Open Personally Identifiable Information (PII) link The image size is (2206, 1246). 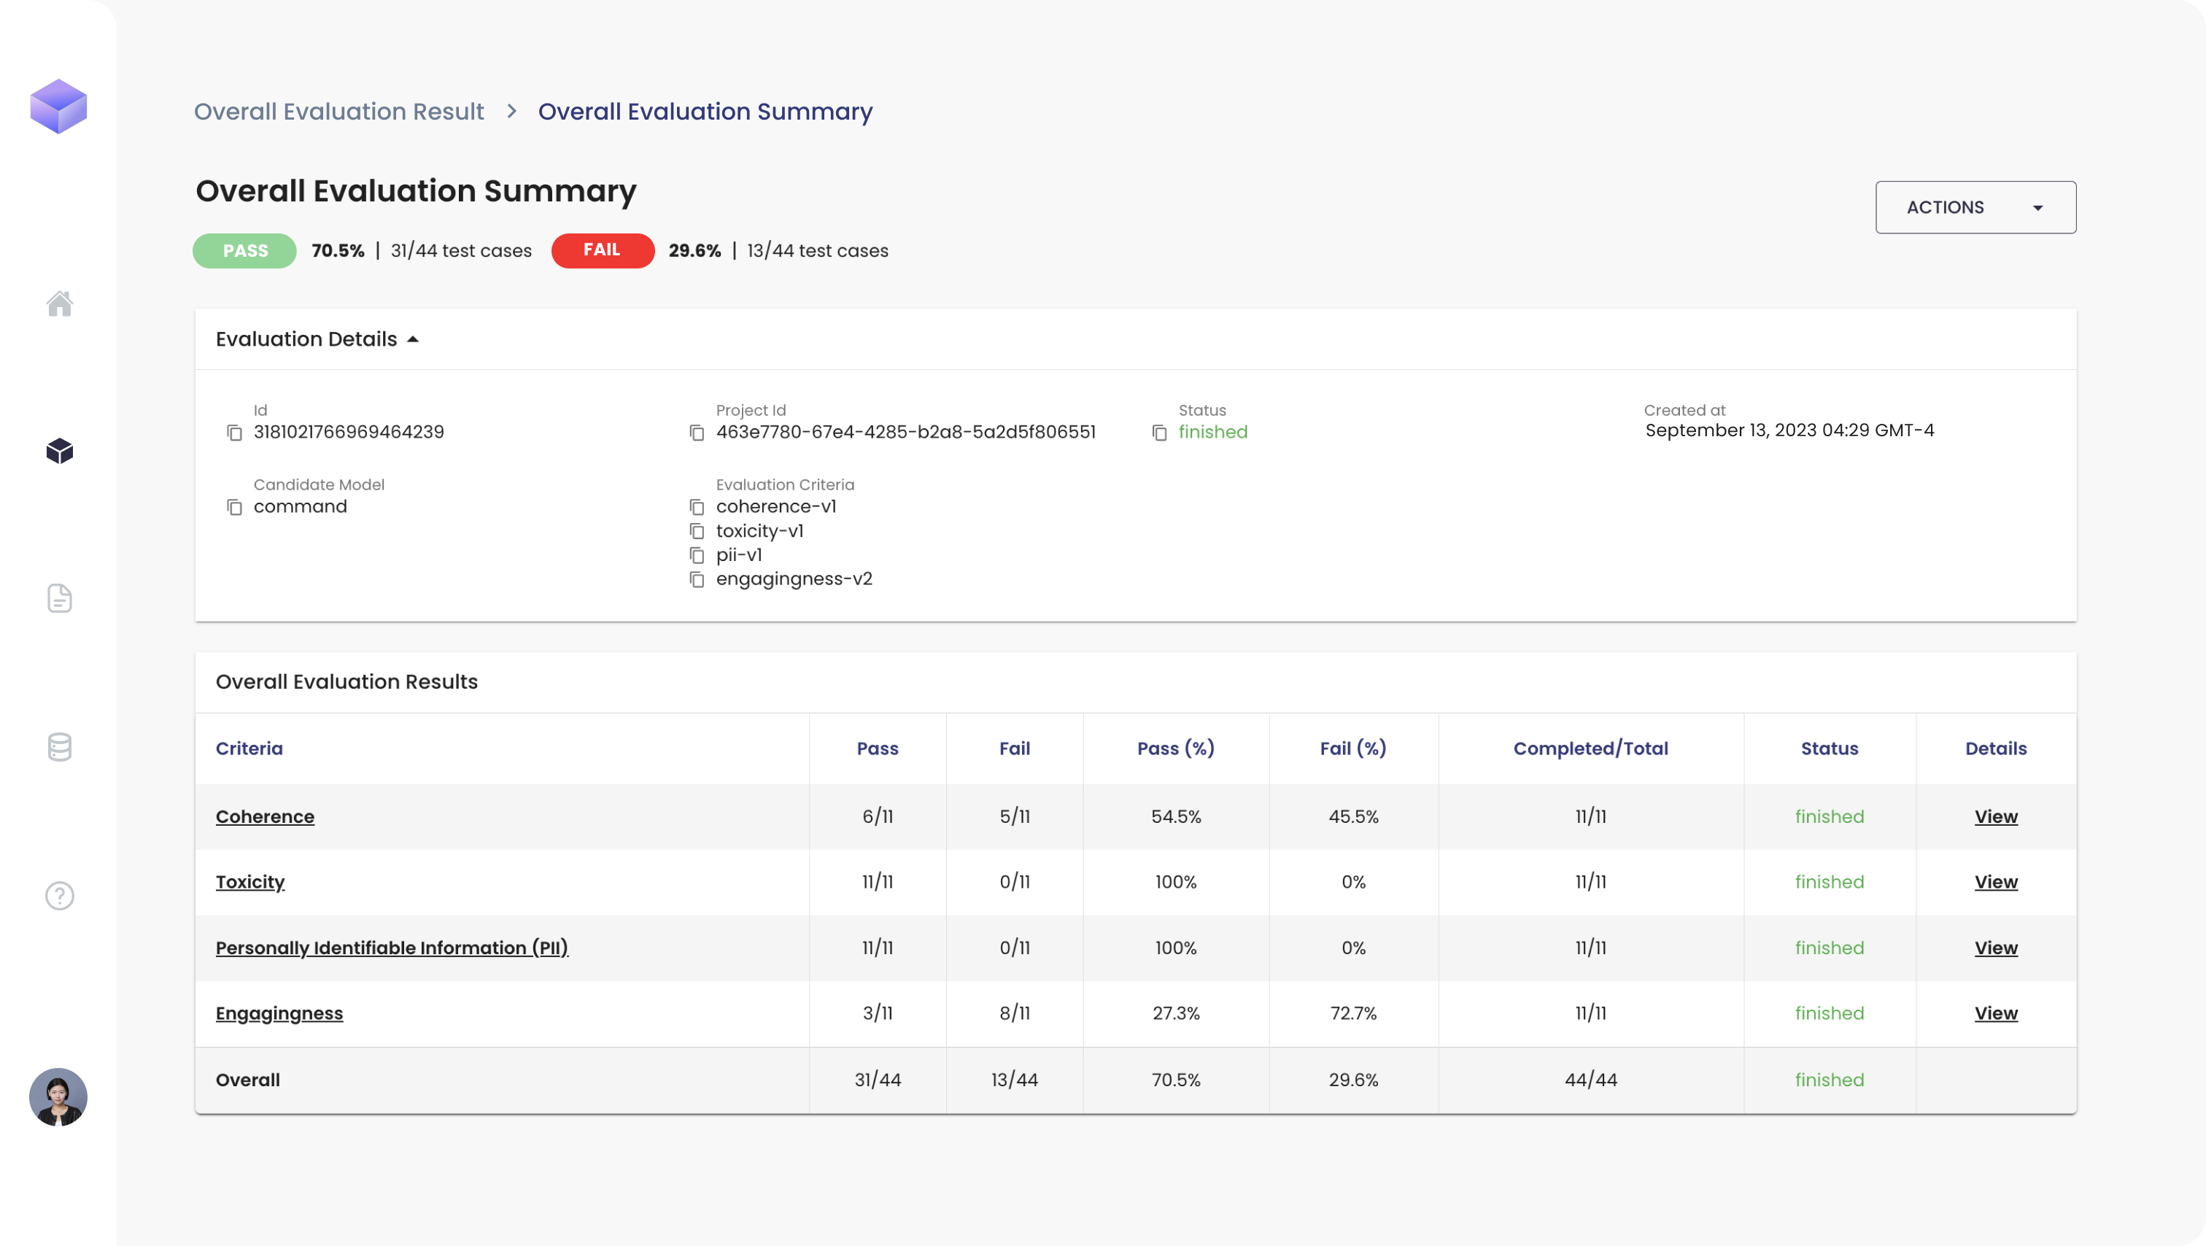tap(391, 948)
